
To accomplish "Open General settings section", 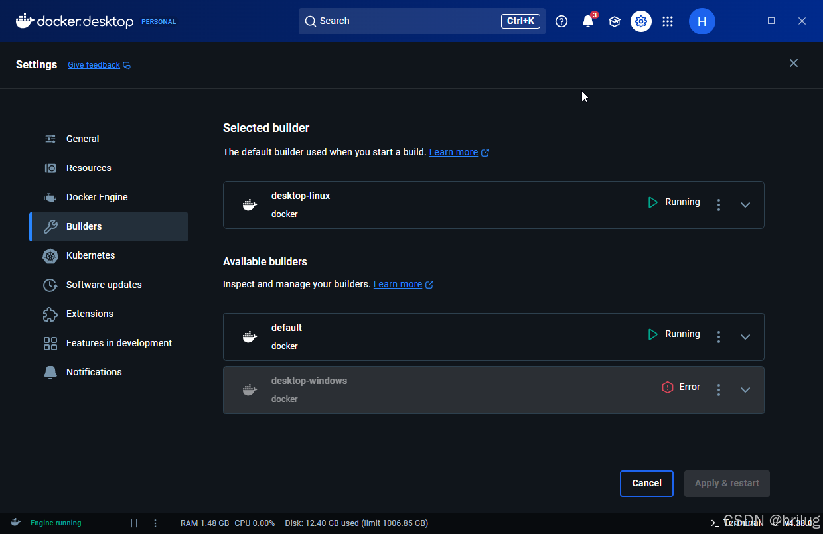I will (x=109, y=139).
